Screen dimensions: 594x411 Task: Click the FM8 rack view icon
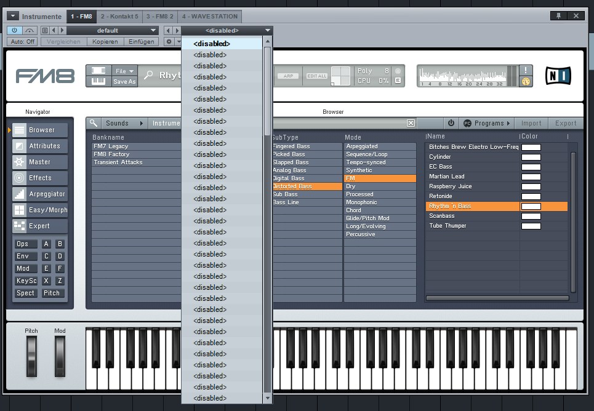(98, 71)
